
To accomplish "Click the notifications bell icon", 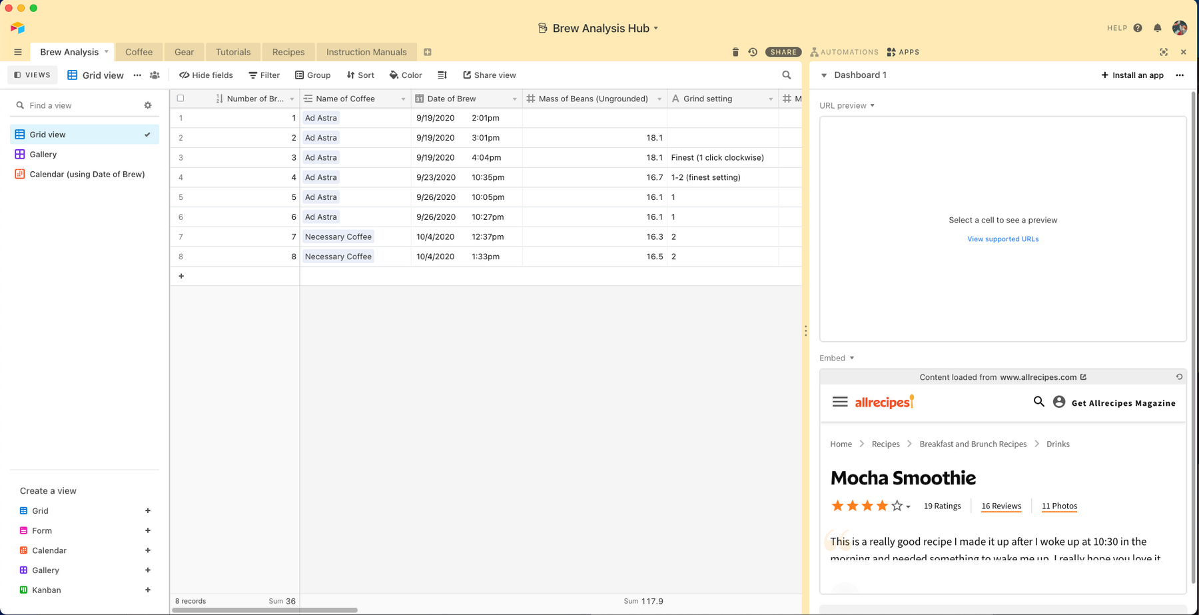I will [1158, 28].
